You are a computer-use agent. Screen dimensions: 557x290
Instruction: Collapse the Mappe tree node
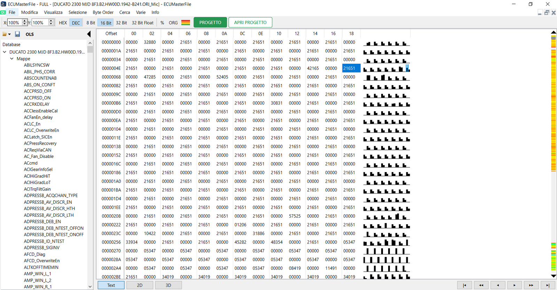[x=12, y=59]
